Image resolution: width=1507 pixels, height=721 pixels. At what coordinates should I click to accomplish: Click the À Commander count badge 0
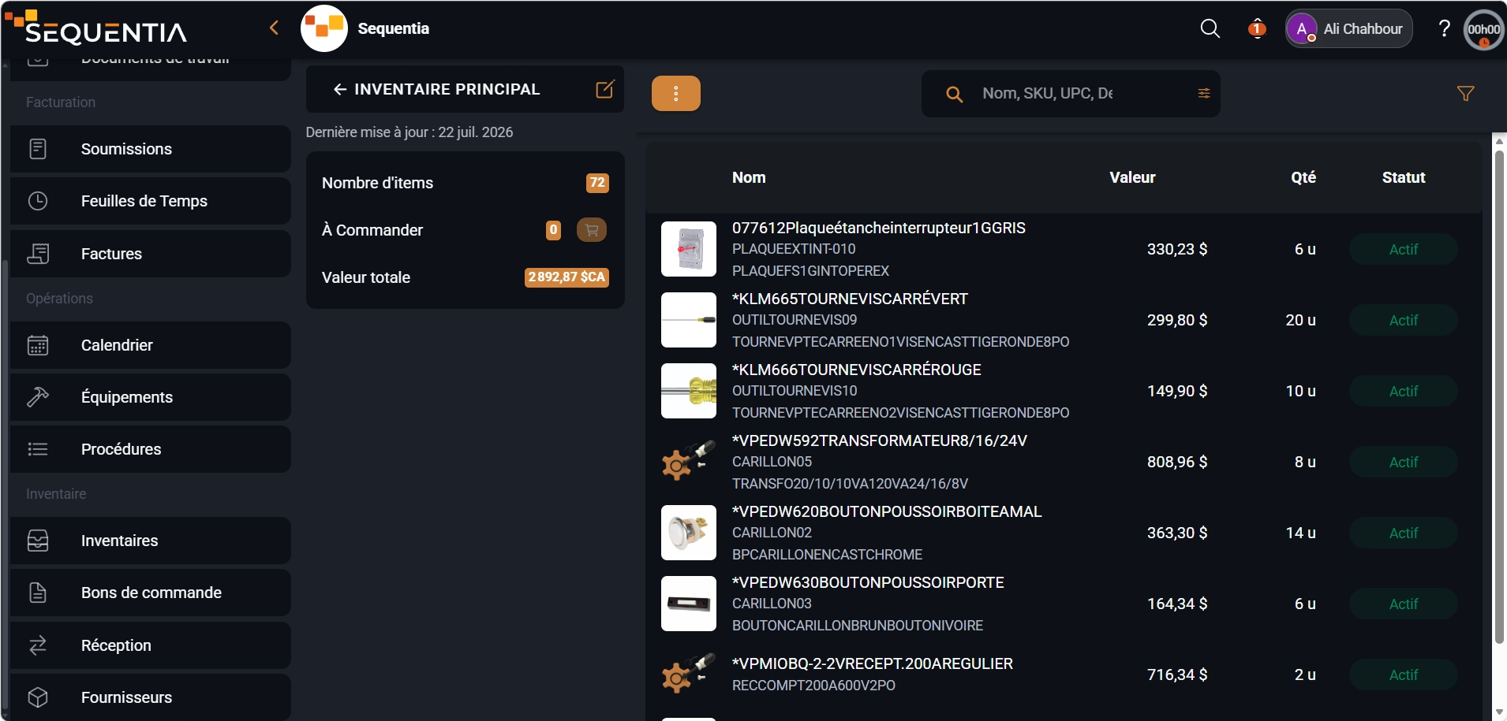tap(553, 230)
